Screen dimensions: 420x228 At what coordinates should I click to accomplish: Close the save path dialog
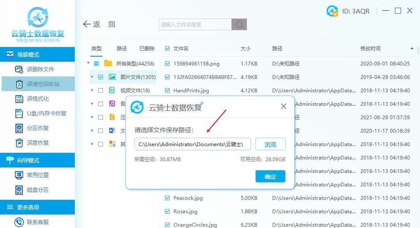tap(284, 106)
